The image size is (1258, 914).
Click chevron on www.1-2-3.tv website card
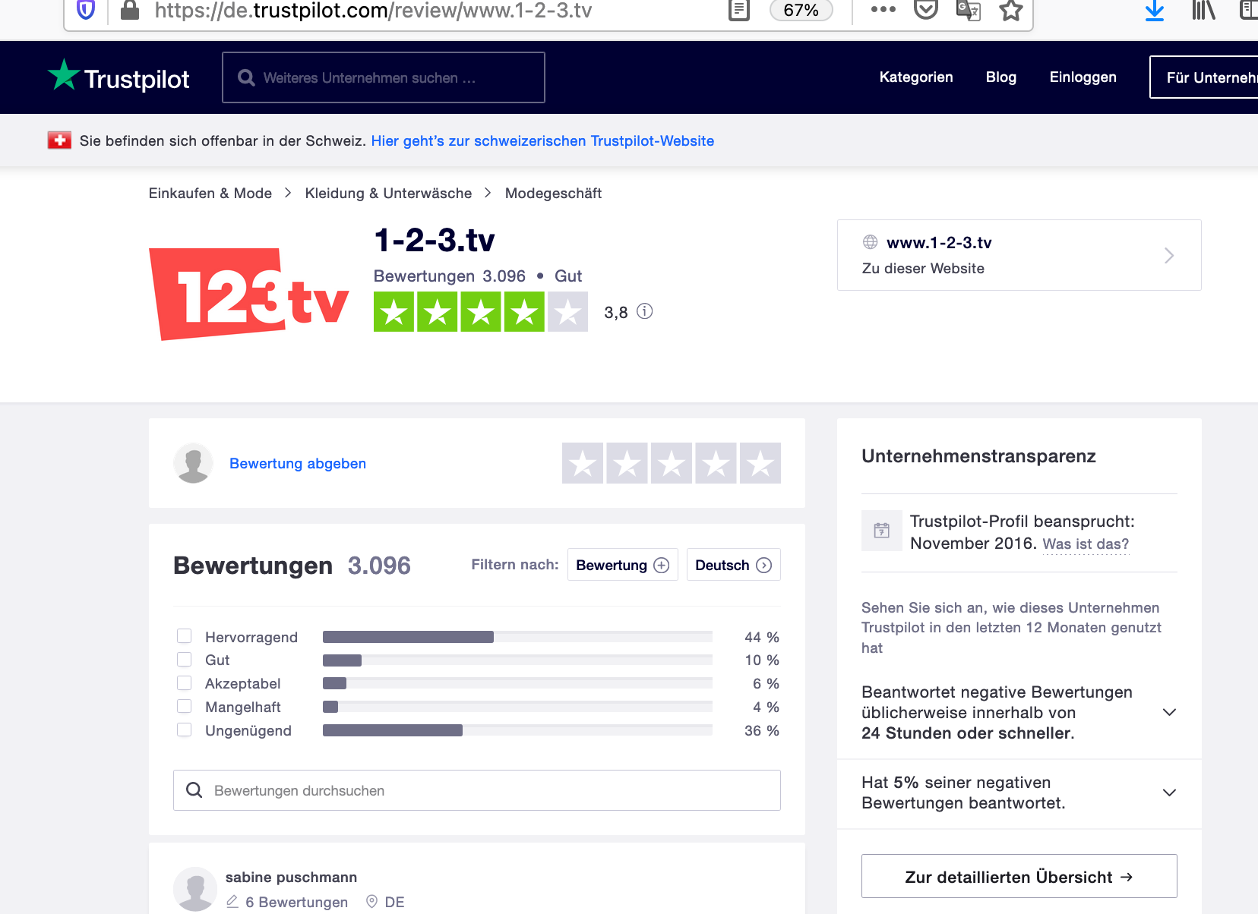click(1169, 256)
